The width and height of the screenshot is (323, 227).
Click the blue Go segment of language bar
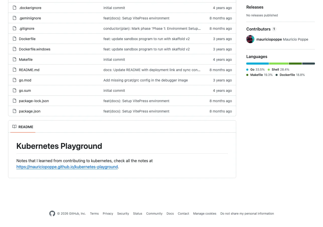click(258, 64)
